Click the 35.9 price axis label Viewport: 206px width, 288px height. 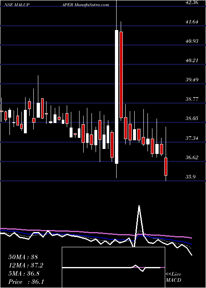(x=190, y=177)
